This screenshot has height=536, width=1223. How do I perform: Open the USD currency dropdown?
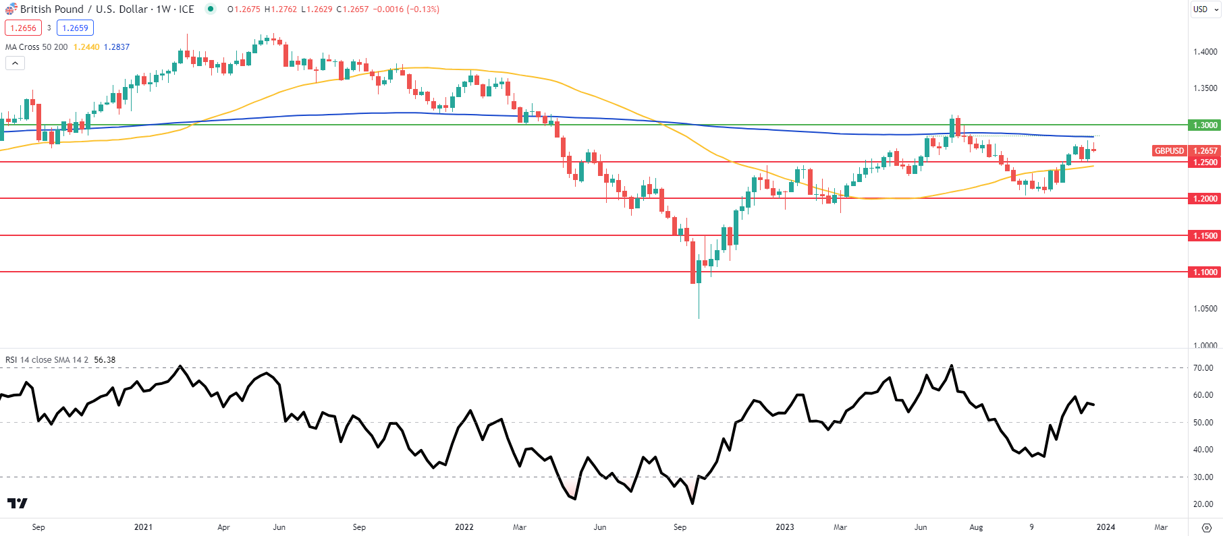[1205, 9]
